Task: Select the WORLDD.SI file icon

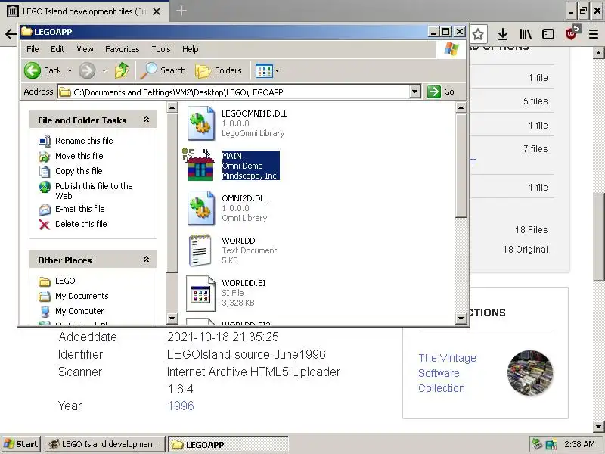Action: click(x=200, y=294)
